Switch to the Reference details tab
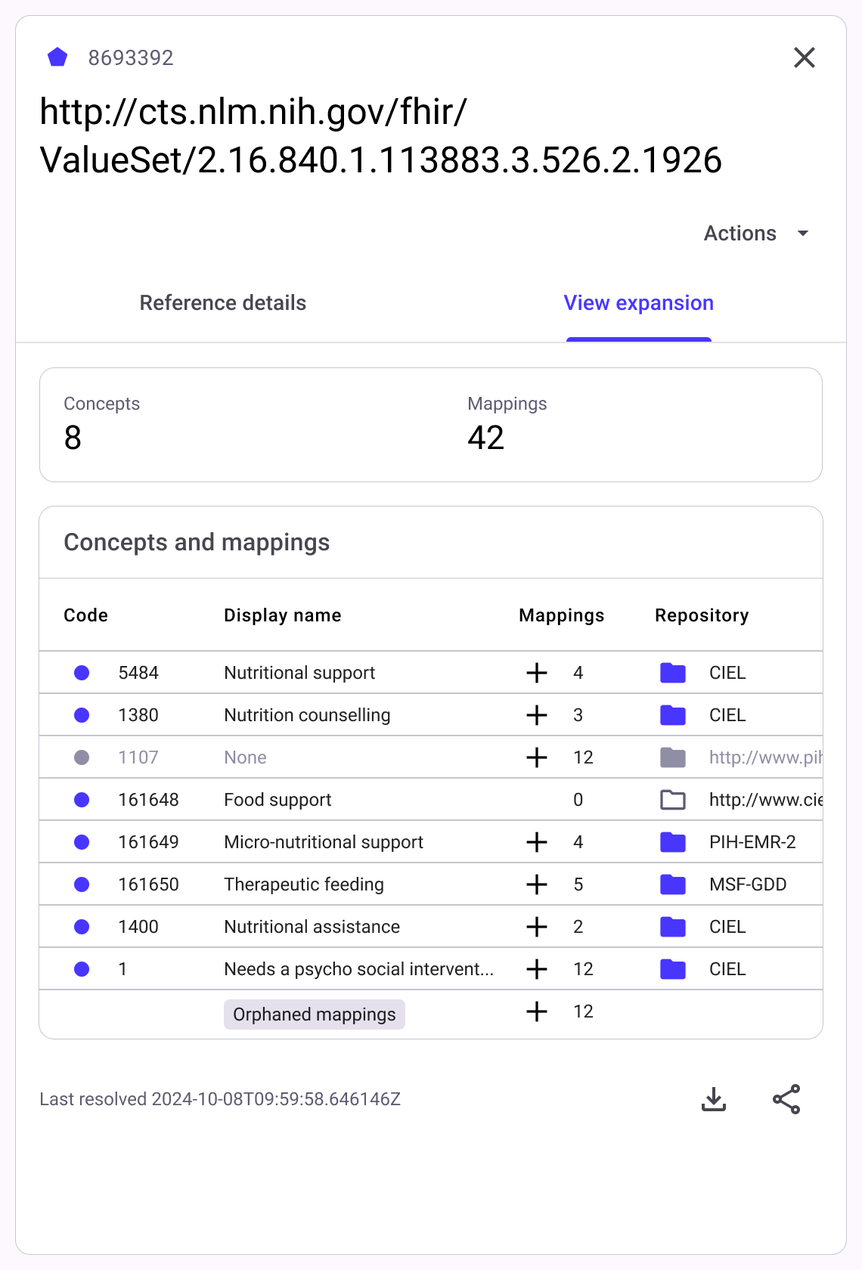The width and height of the screenshot is (862, 1270). tap(223, 303)
